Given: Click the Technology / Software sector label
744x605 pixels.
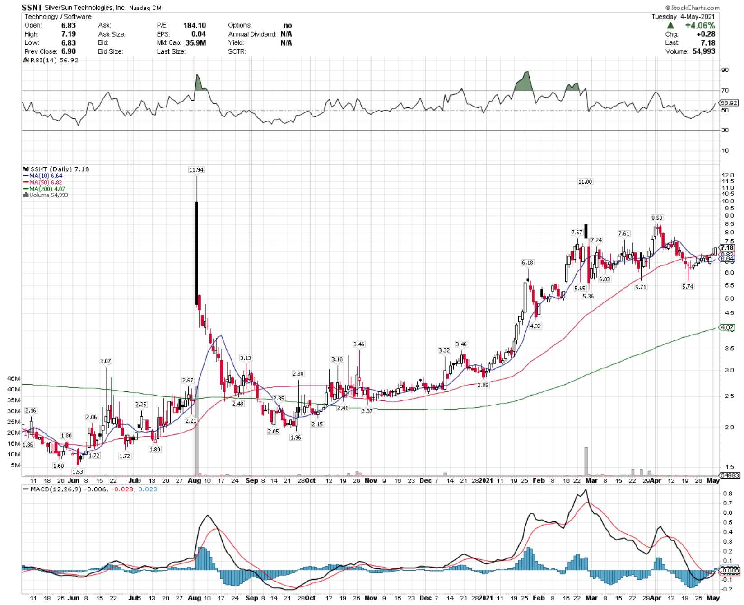Looking at the screenshot, I should pos(58,17).
